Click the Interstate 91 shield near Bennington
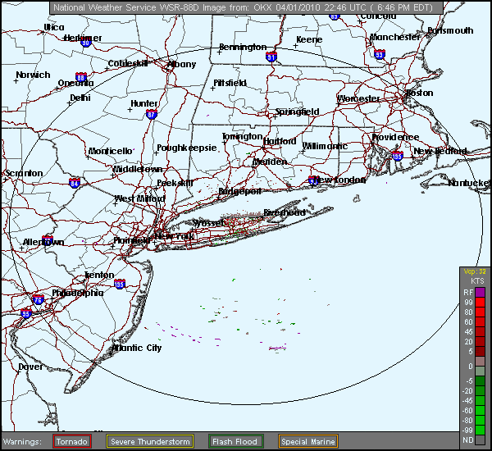 (271, 57)
